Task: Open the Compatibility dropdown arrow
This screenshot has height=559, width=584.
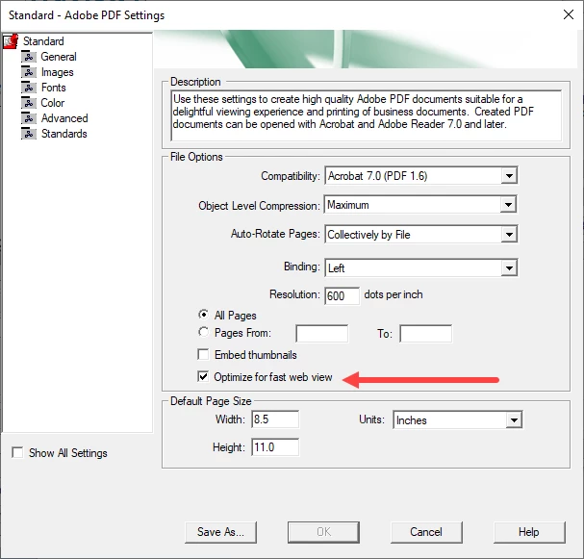Action: pyautogui.click(x=509, y=175)
